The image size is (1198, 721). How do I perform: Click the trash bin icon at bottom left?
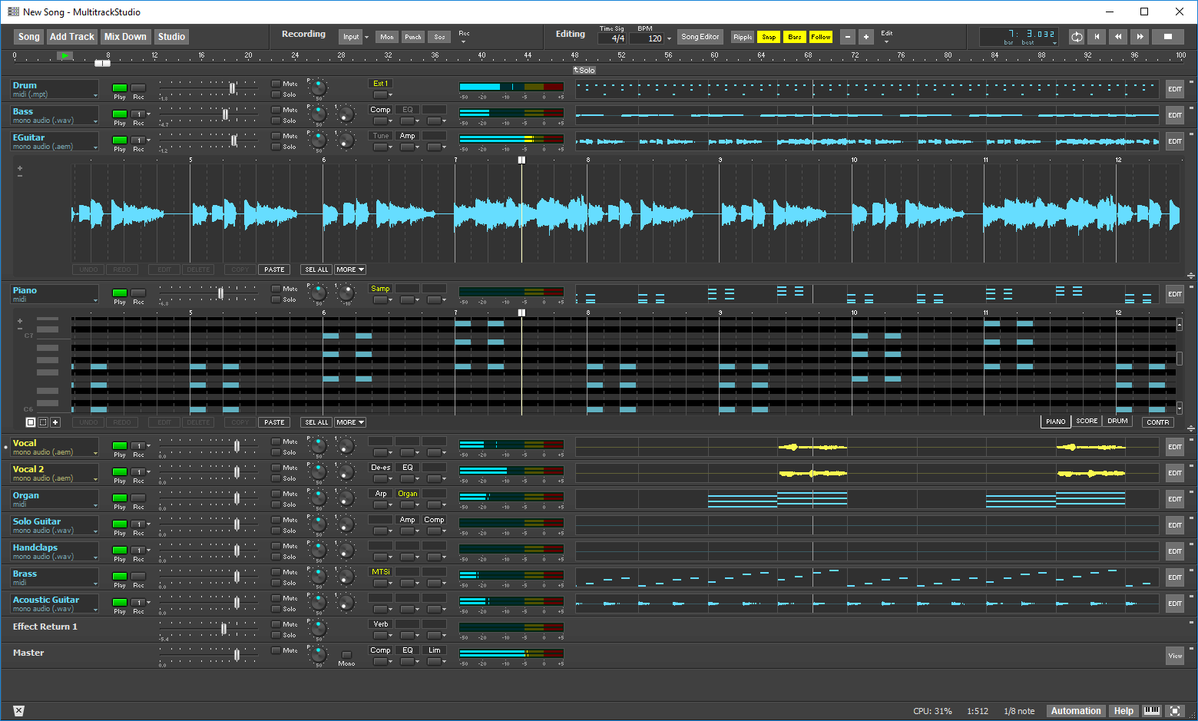pos(19,711)
